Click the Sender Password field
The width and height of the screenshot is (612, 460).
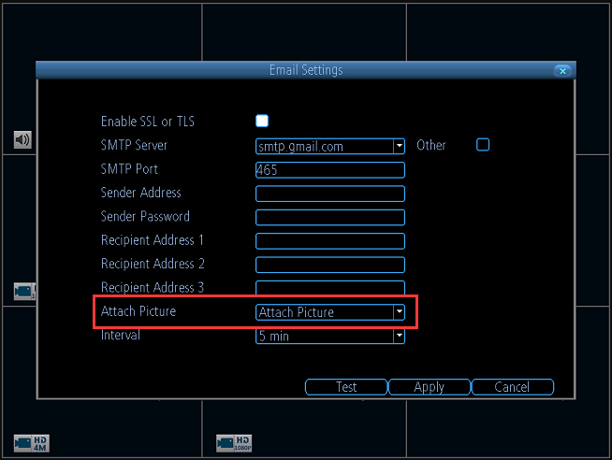click(x=330, y=217)
